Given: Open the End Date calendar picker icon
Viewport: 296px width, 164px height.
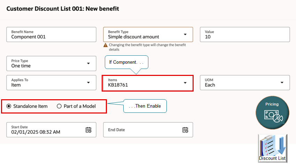Looking at the screenshot, I should click(x=185, y=130).
